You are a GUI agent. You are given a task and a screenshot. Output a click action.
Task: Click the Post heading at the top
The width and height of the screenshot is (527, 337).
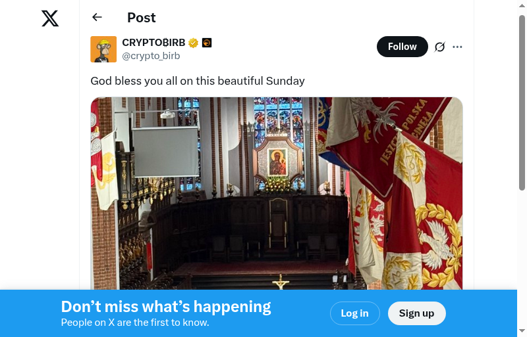point(142,18)
